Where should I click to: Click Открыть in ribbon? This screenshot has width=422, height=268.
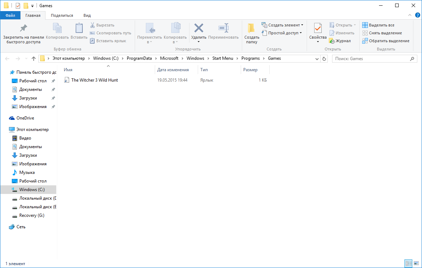click(342, 25)
